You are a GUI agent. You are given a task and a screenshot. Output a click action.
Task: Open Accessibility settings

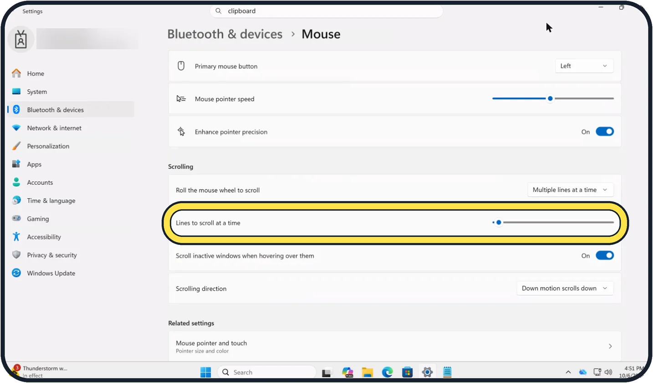[71, 237]
